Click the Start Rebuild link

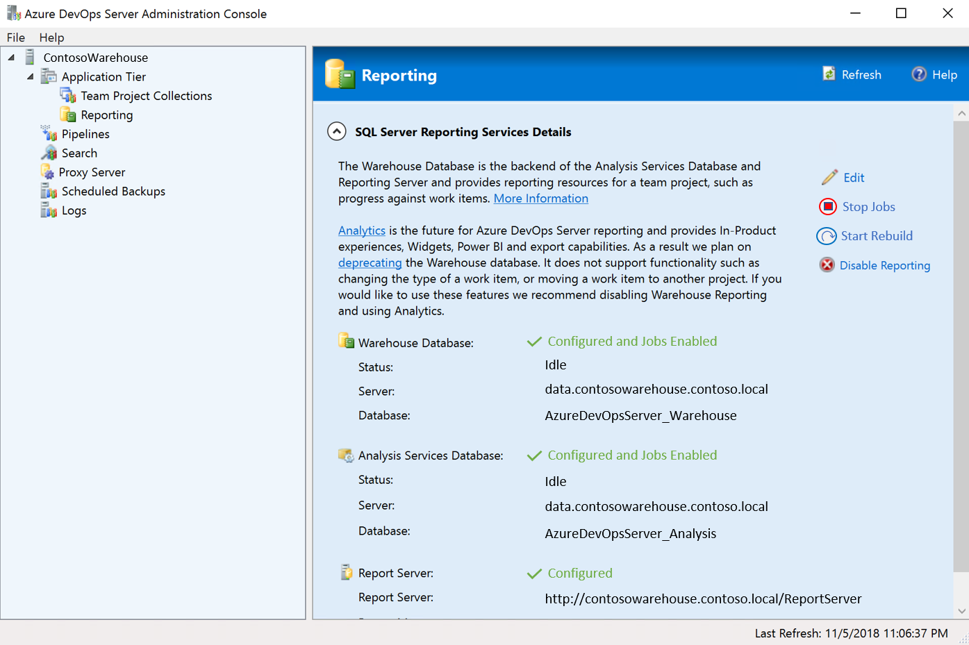(877, 235)
